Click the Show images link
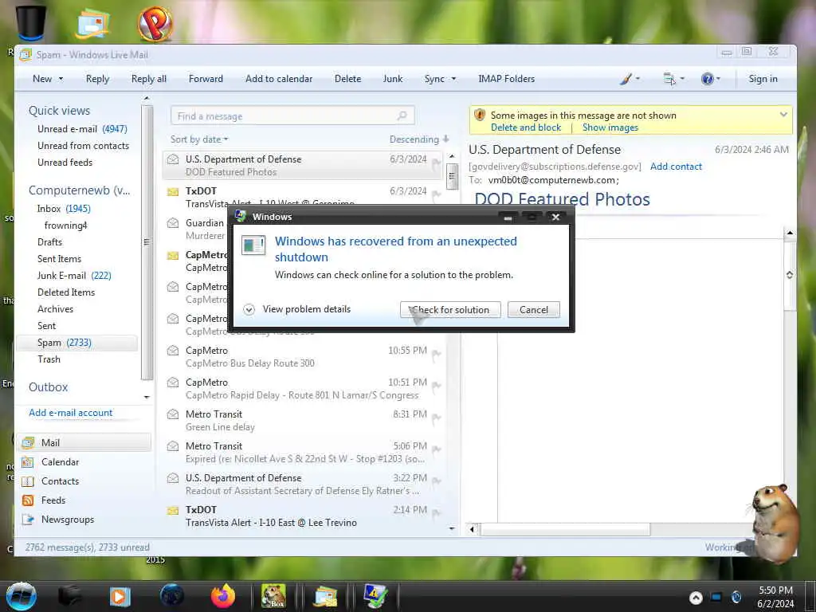Image resolution: width=816 pixels, height=612 pixels. click(x=610, y=127)
